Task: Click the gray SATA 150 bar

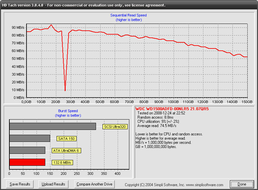Action: click(x=30, y=138)
